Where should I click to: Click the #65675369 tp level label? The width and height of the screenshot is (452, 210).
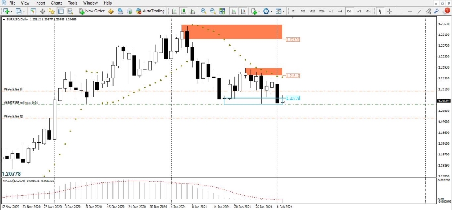coord(13,117)
